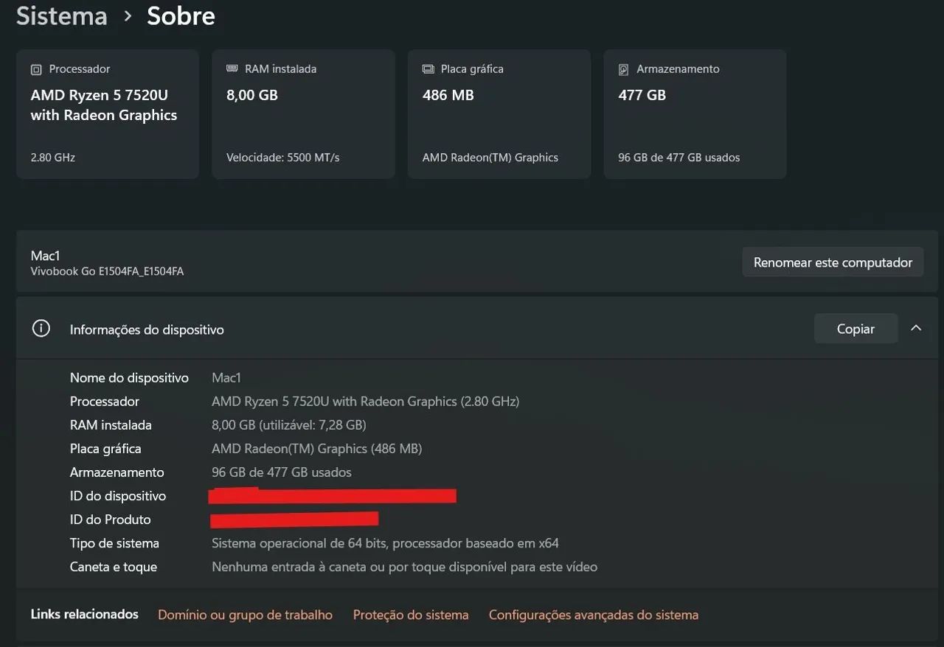Select the Armazenamento summary card
Image resolution: width=944 pixels, height=647 pixels.
[x=695, y=113]
